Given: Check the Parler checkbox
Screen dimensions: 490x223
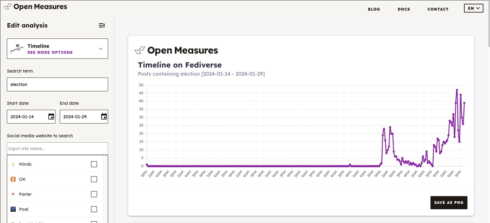Looking at the screenshot, I should [x=94, y=194].
